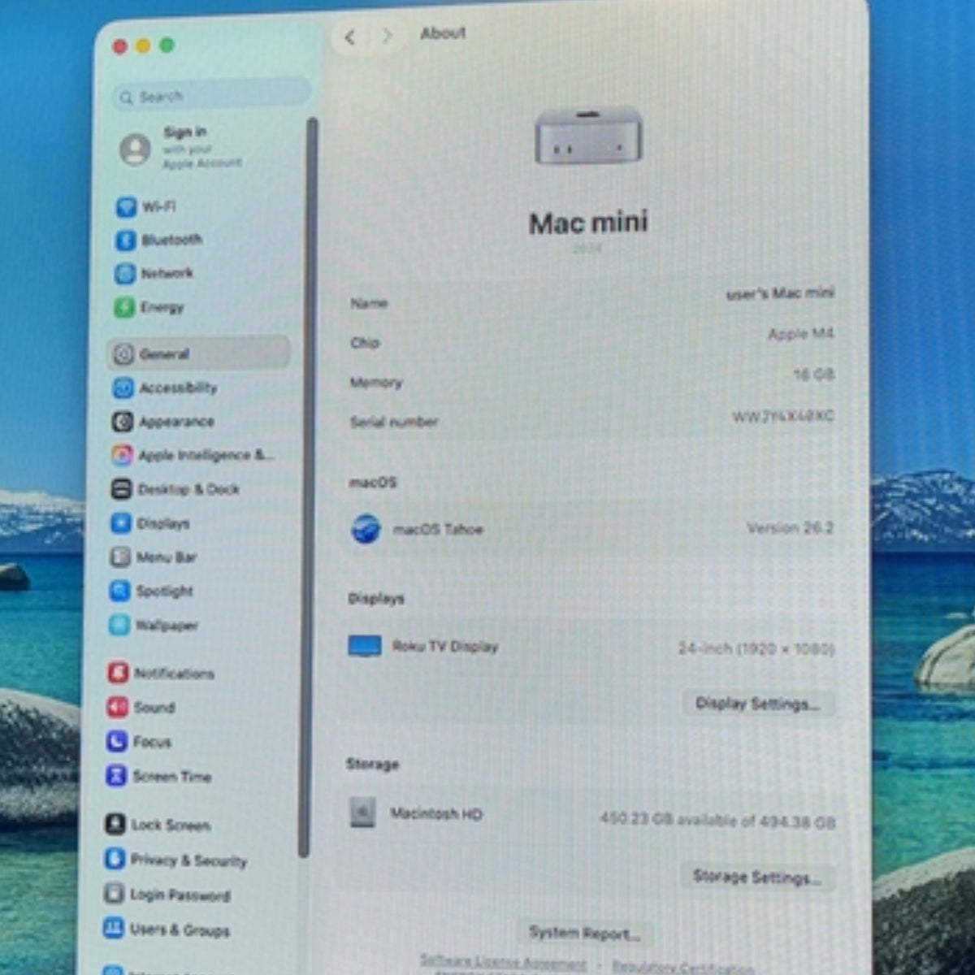Image resolution: width=975 pixels, height=975 pixels.
Task: Open the Lock Screen icon
Action: click(115, 824)
